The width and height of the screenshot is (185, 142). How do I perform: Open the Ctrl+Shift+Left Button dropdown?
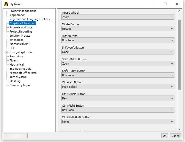tap(118, 122)
